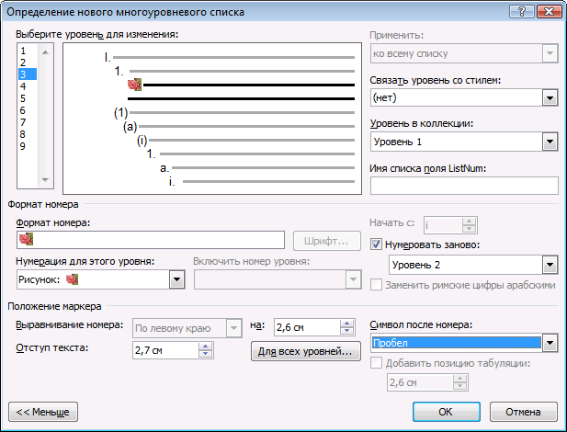Screen dimensions: 567x432
Task: Enable Заменить римские цифры арабскими checkbox
Action: [376, 285]
